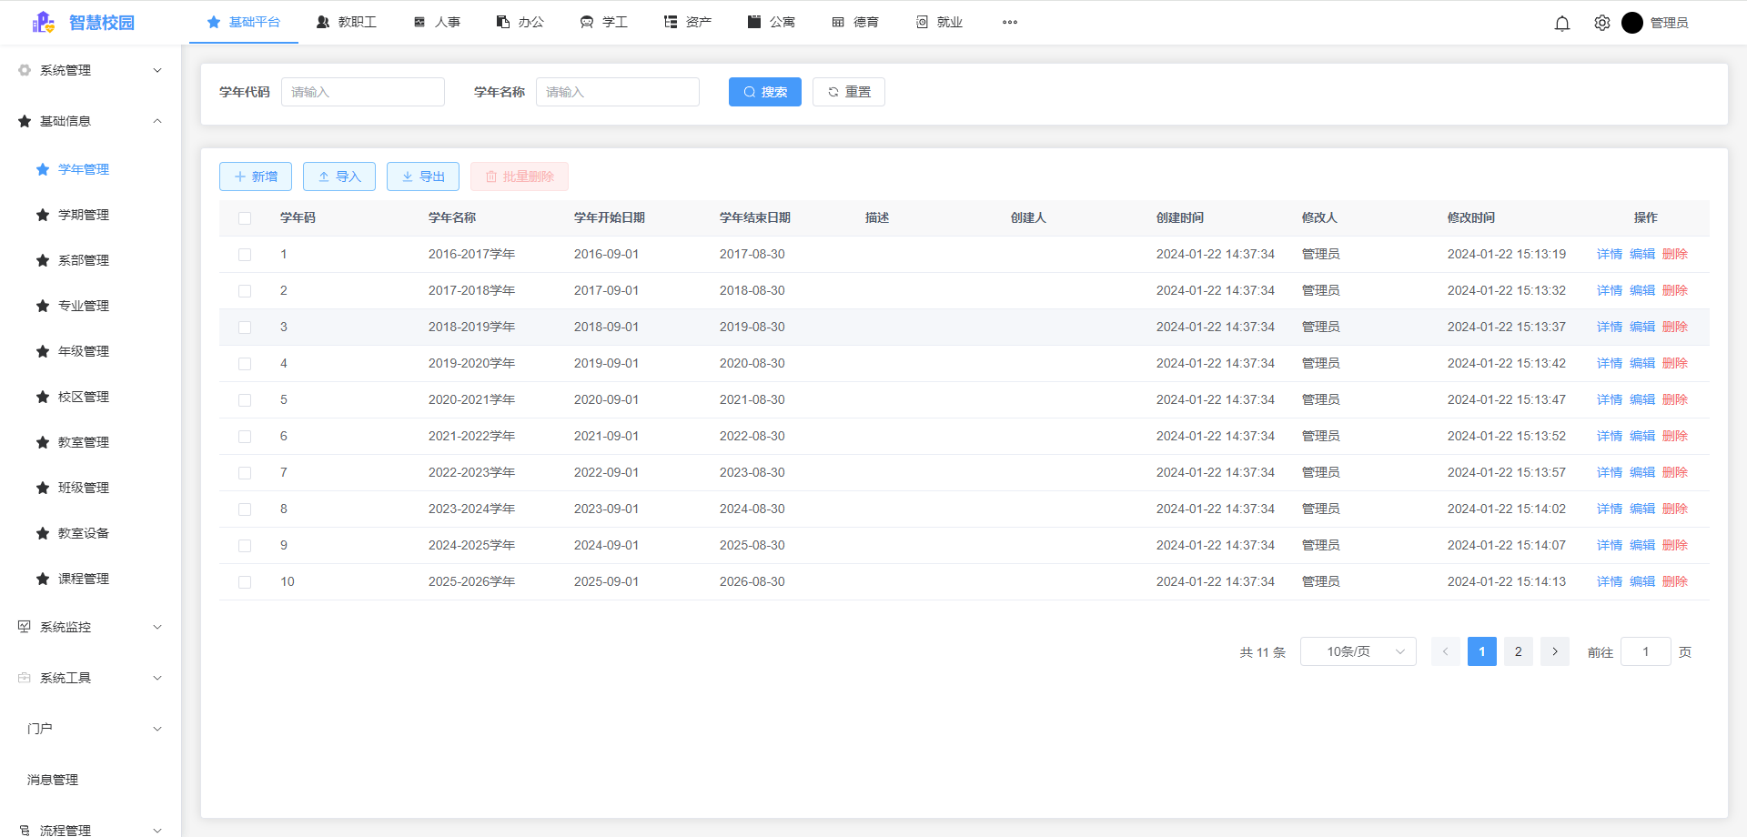Screen dimensions: 1747x837
Task: Open settings gear icon in header
Action: 1602,23
